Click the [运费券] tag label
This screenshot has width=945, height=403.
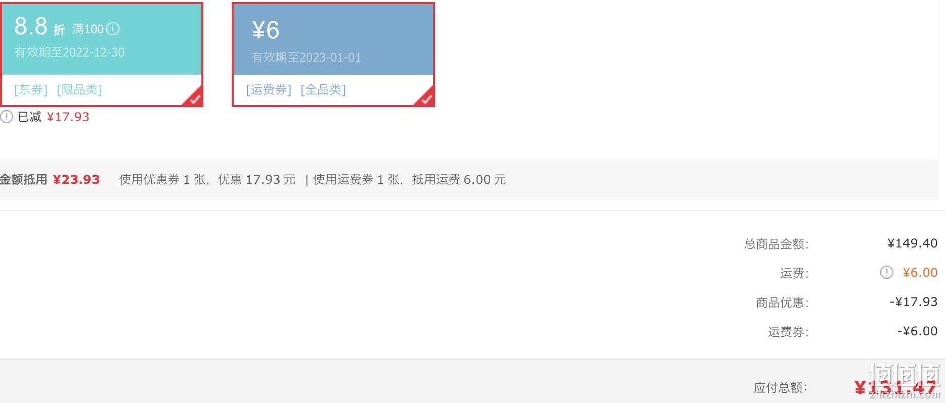(x=269, y=90)
